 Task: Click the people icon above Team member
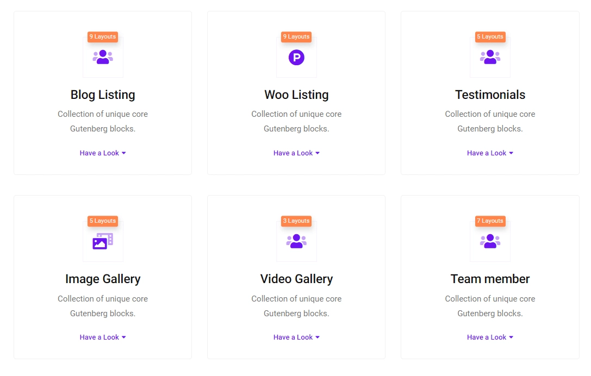490,240
